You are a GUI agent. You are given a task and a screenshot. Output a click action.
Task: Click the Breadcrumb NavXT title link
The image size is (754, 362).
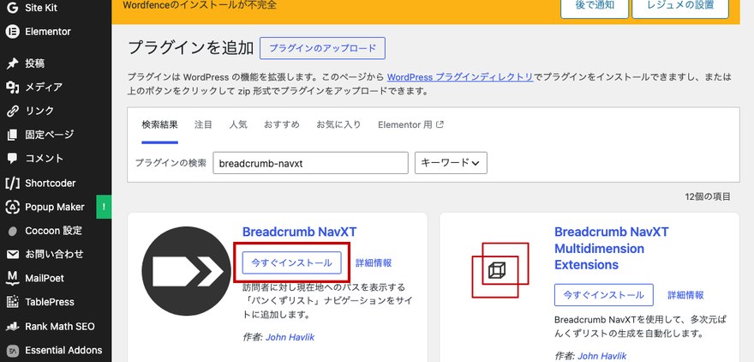pyautogui.click(x=300, y=232)
